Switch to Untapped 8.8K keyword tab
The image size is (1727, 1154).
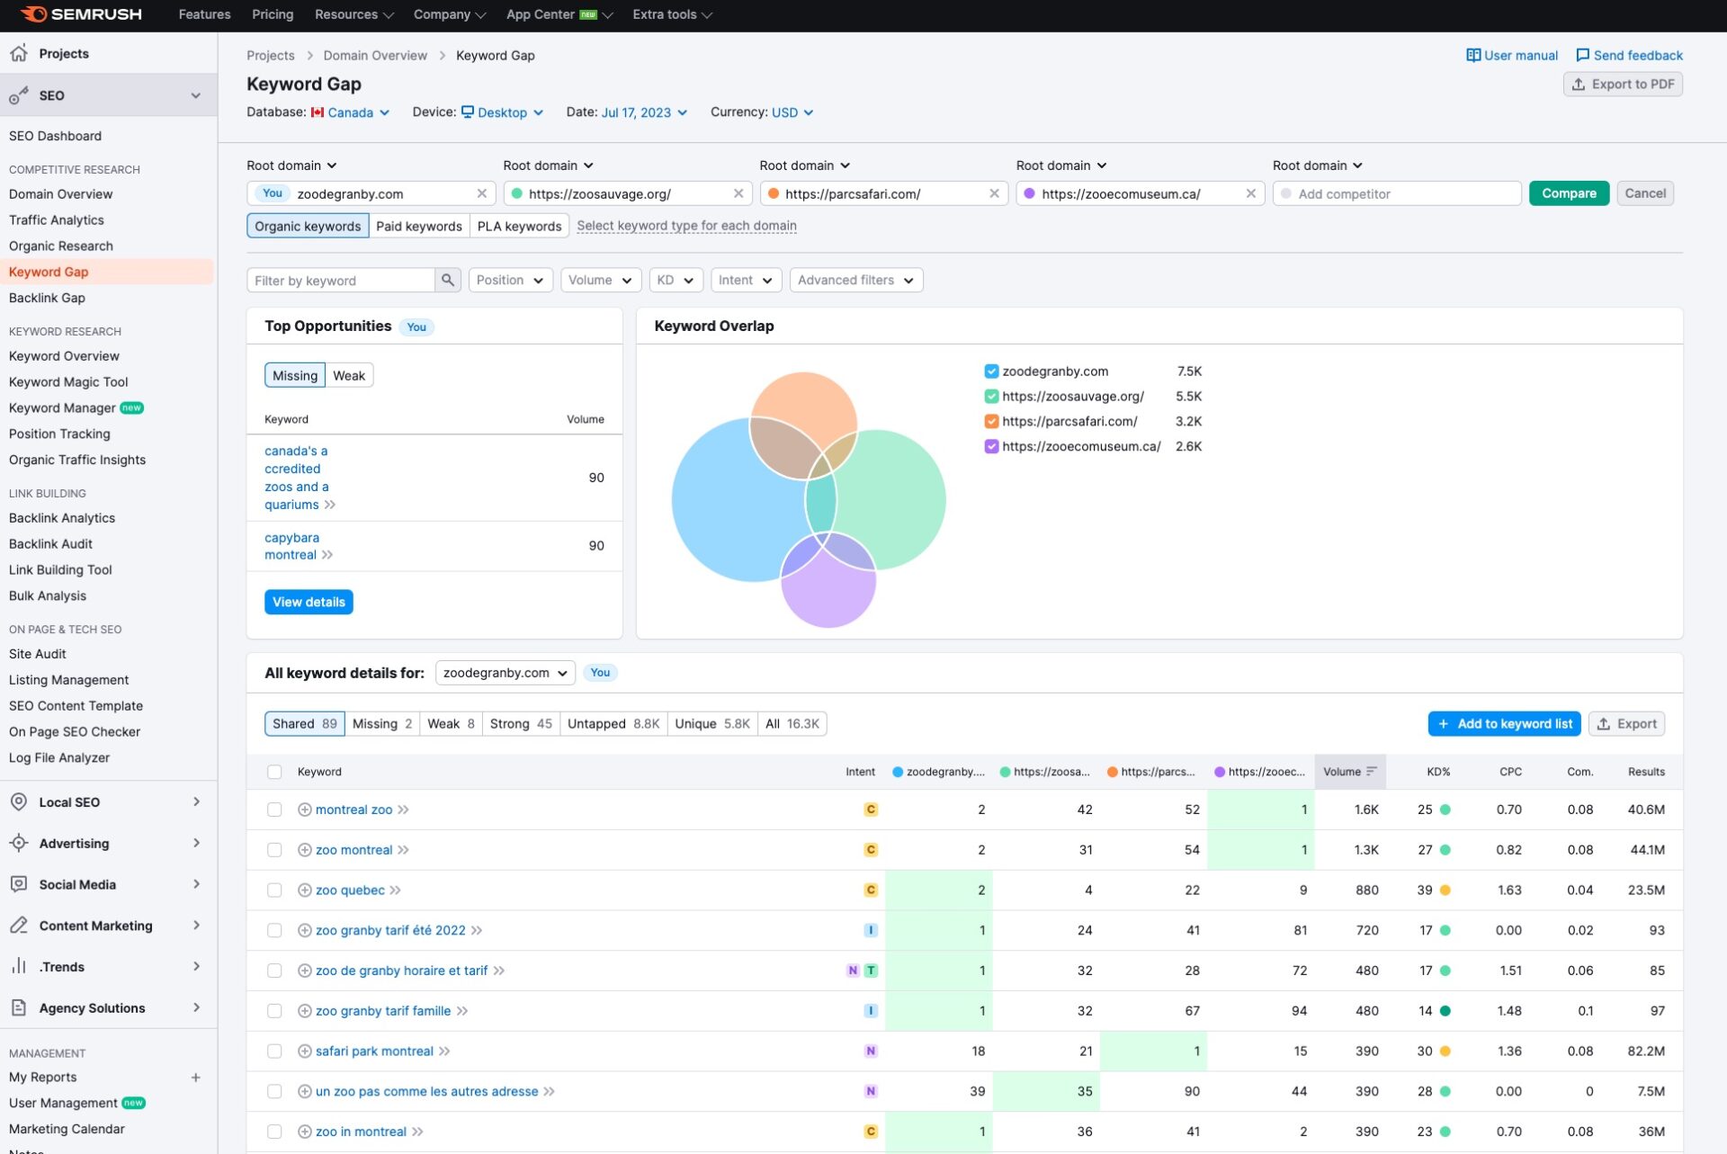(x=613, y=723)
